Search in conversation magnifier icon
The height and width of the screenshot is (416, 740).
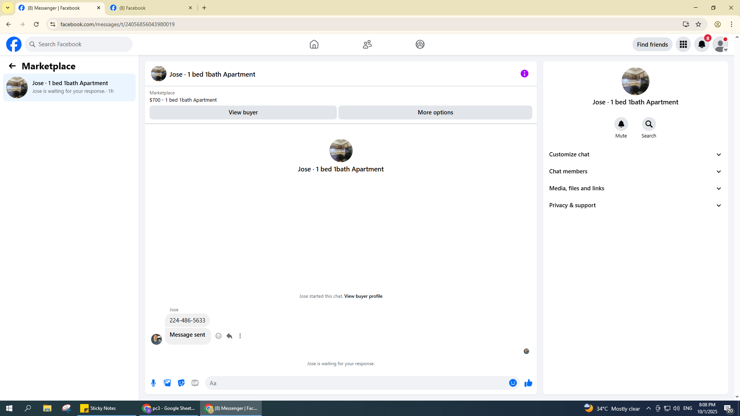click(x=649, y=124)
